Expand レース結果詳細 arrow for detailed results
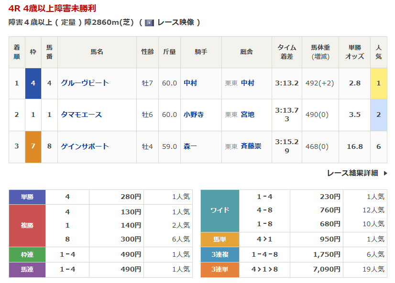Image resolution: width=395 pixels, height=283 pixels. [385, 173]
